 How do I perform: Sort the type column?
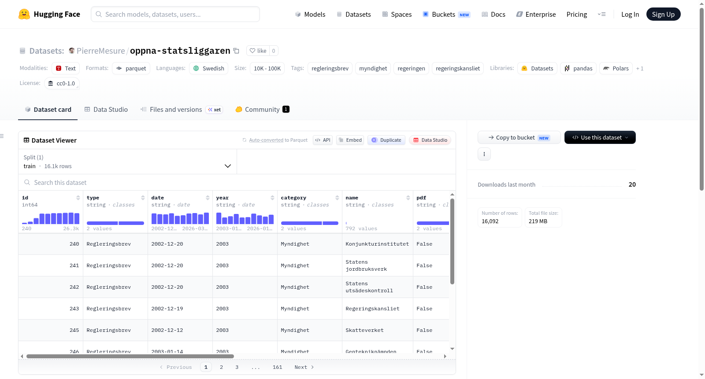click(x=143, y=198)
